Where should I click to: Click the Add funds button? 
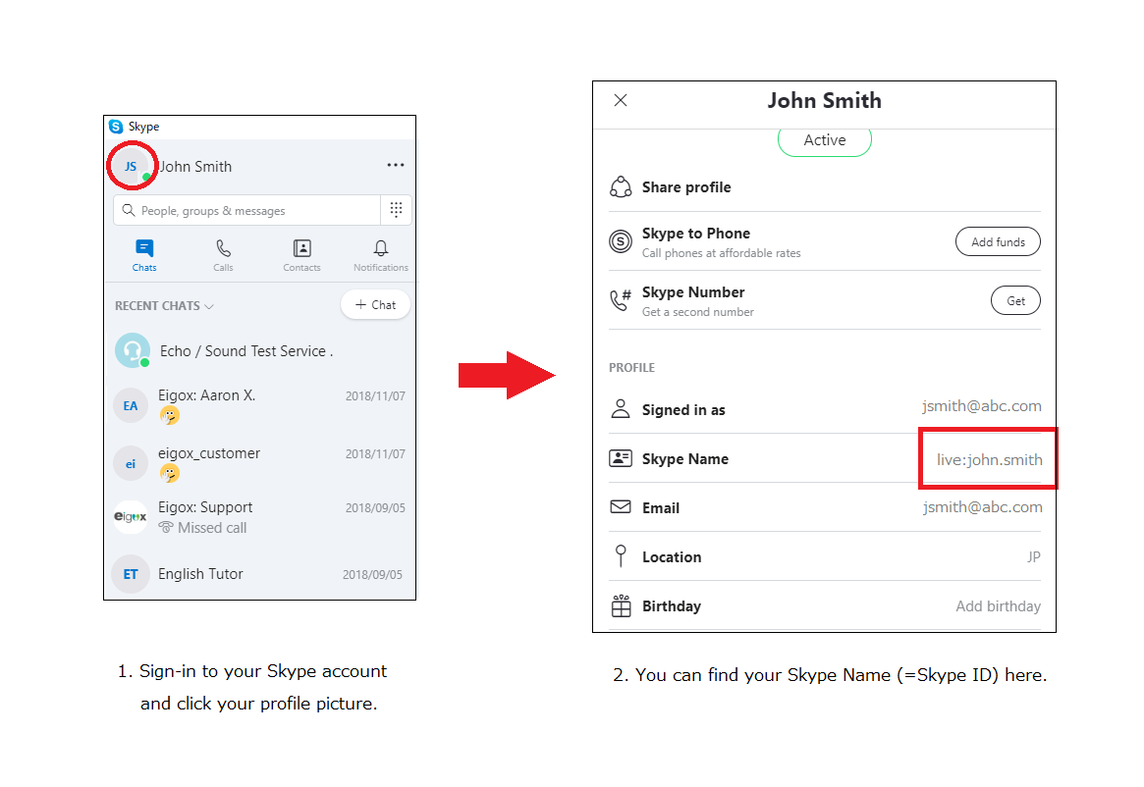[x=998, y=241]
